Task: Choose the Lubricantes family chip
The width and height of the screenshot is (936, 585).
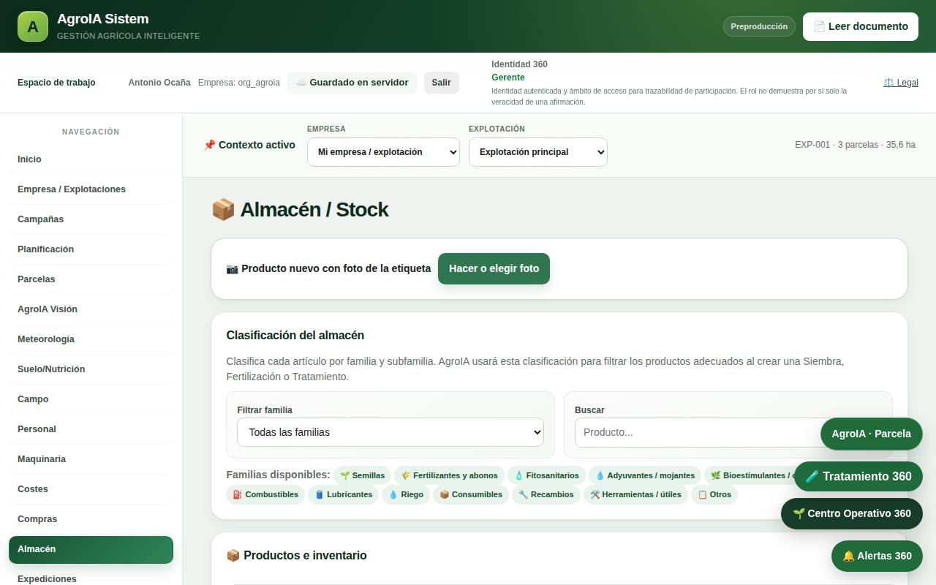Action: click(x=343, y=494)
